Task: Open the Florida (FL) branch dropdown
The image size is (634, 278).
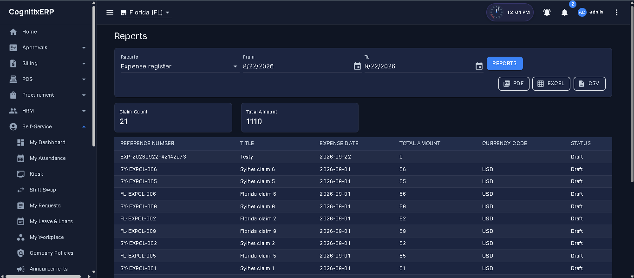Action: 145,13
